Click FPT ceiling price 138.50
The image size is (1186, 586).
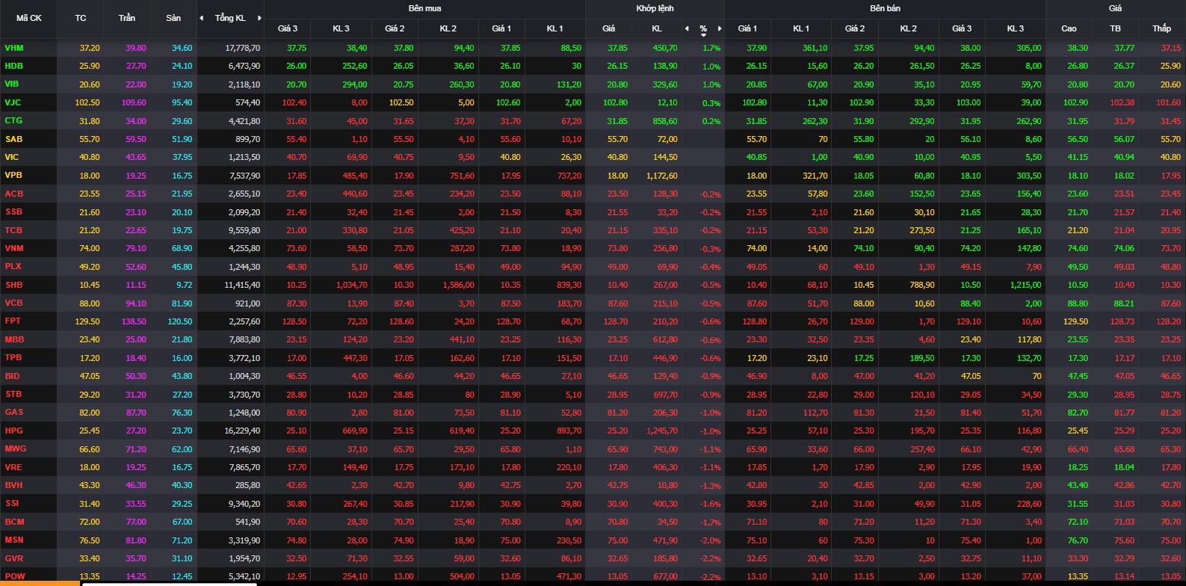[135, 321]
